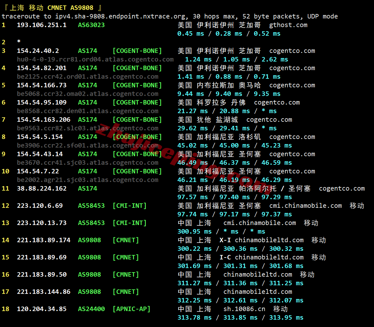
Task: Click the hostname chinamobileltd.com on hop 16
Action: 258,274
